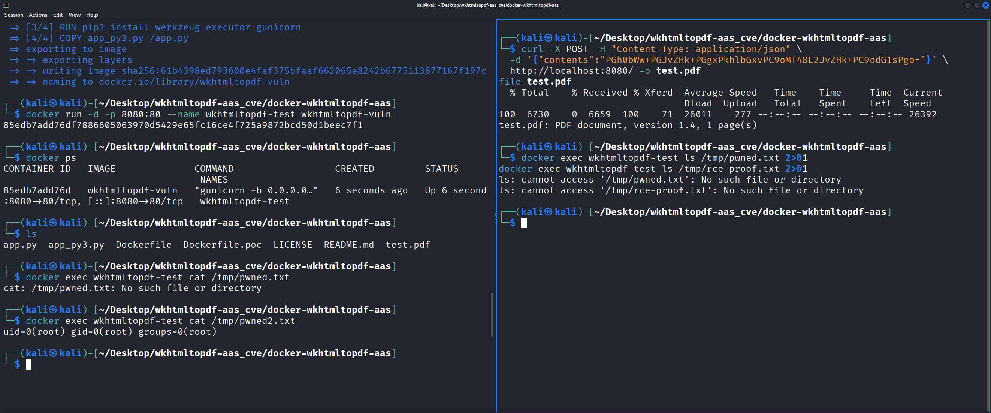This screenshot has height=413, width=991.
Task: Click app_py3.py in the ls output
Action: (x=76, y=245)
